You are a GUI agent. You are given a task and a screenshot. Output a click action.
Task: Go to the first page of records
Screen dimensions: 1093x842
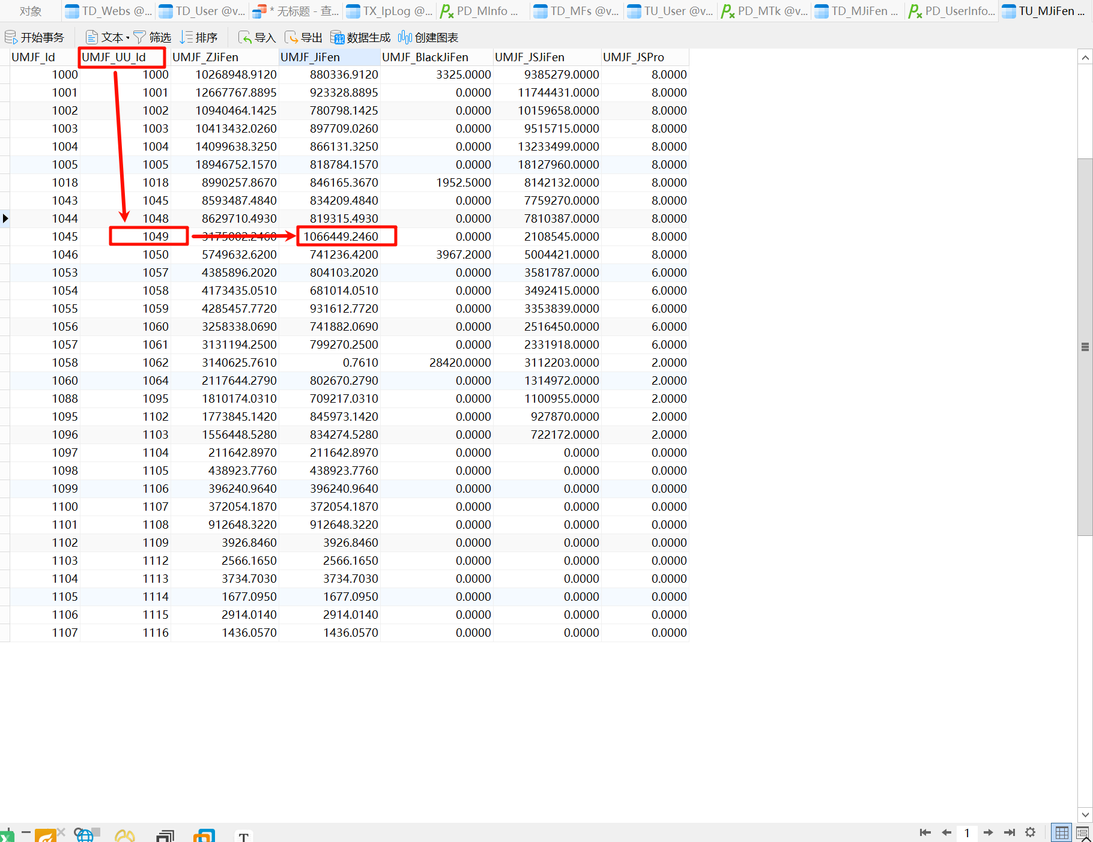[x=925, y=832]
